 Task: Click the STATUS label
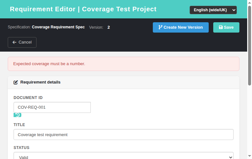[22, 148]
